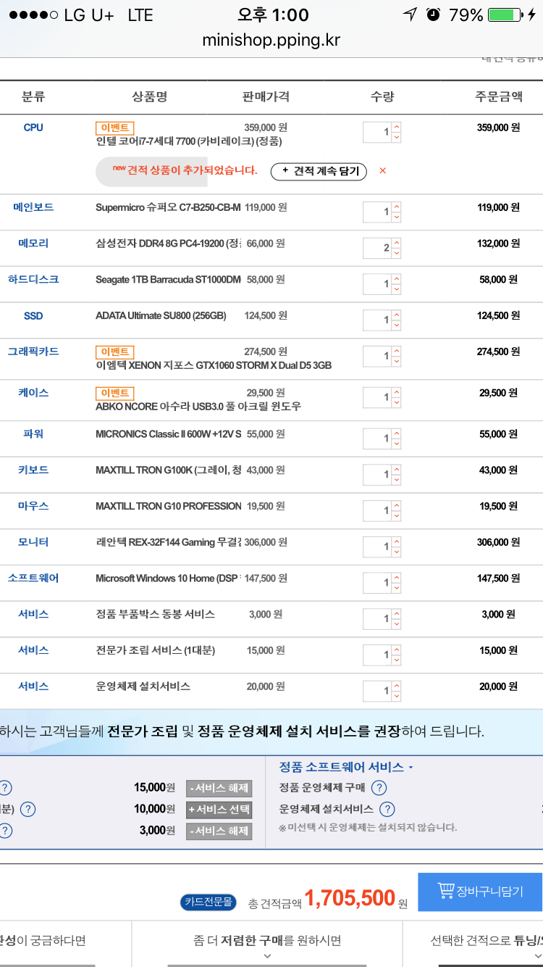The width and height of the screenshot is (543, 967).
Task: Open product ABKO NCORE 아수라
Action: [x=198, y=407]
